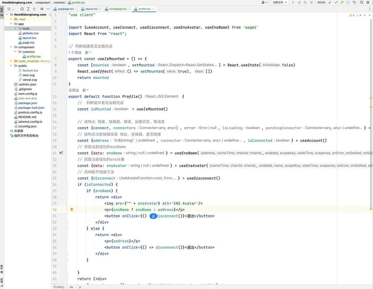Open Git history clock icon
373x289 pixels.
[348, 2]
